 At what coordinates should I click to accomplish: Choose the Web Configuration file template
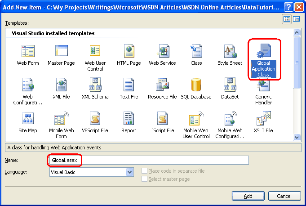click(28, 91)
